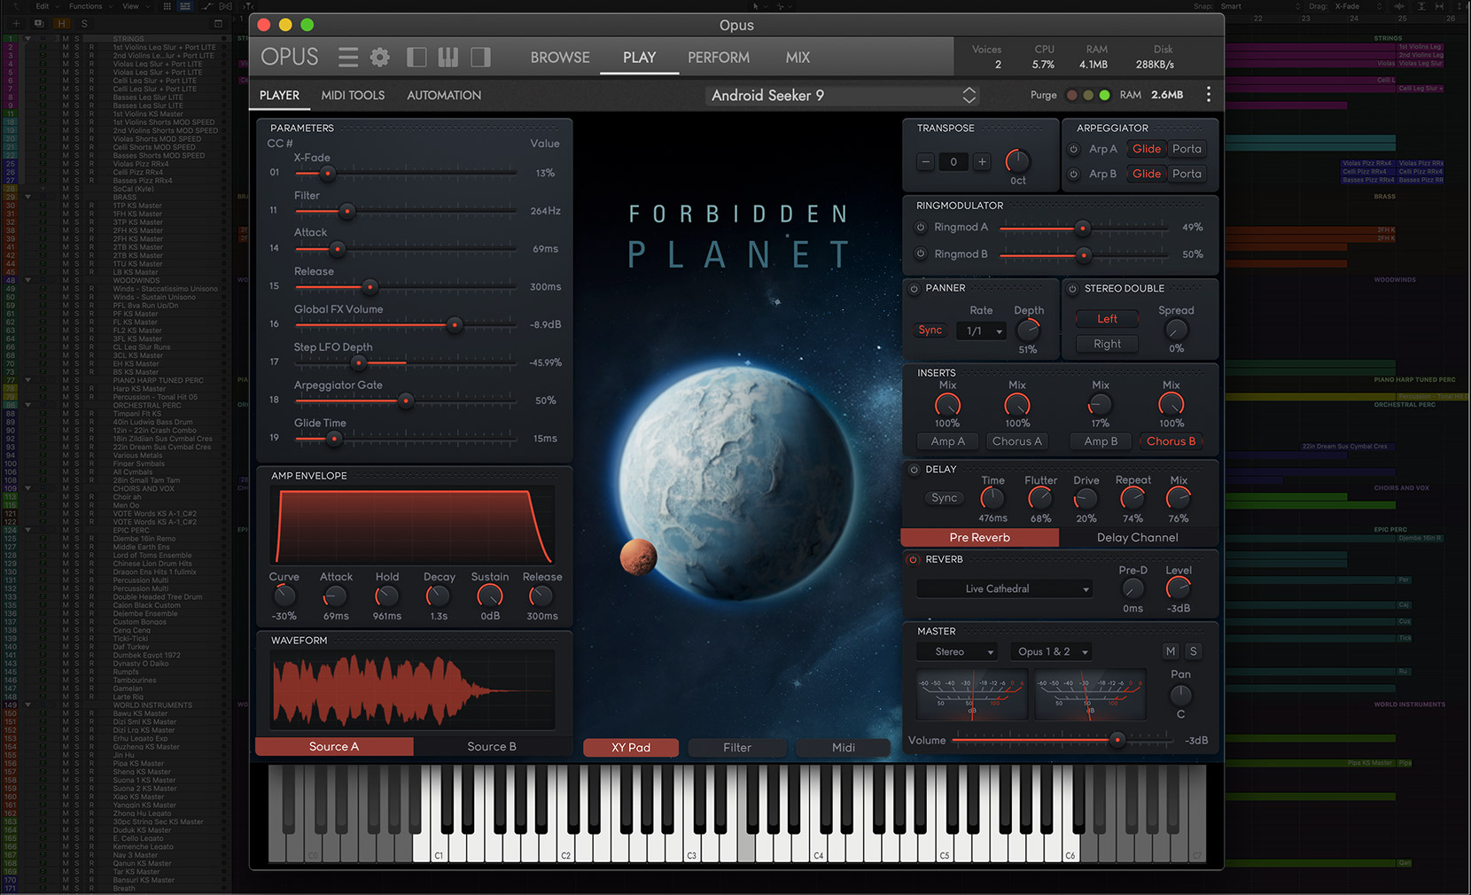Select Right in Stereo Double

point(1107,344)
